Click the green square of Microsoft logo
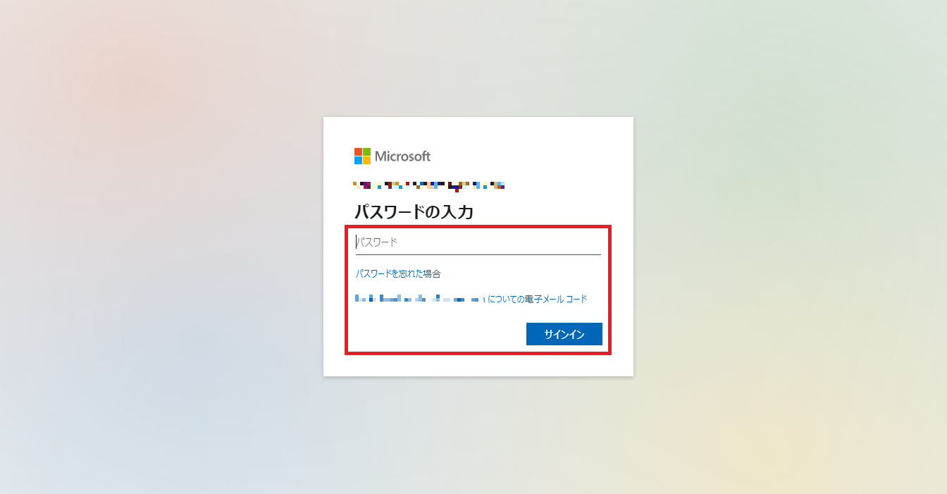 (366, 152)
